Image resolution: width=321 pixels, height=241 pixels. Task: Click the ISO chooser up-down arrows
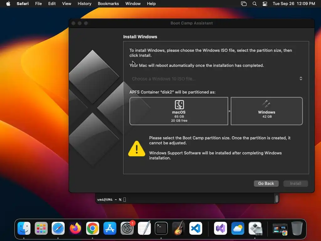click(x=301, y=78)
